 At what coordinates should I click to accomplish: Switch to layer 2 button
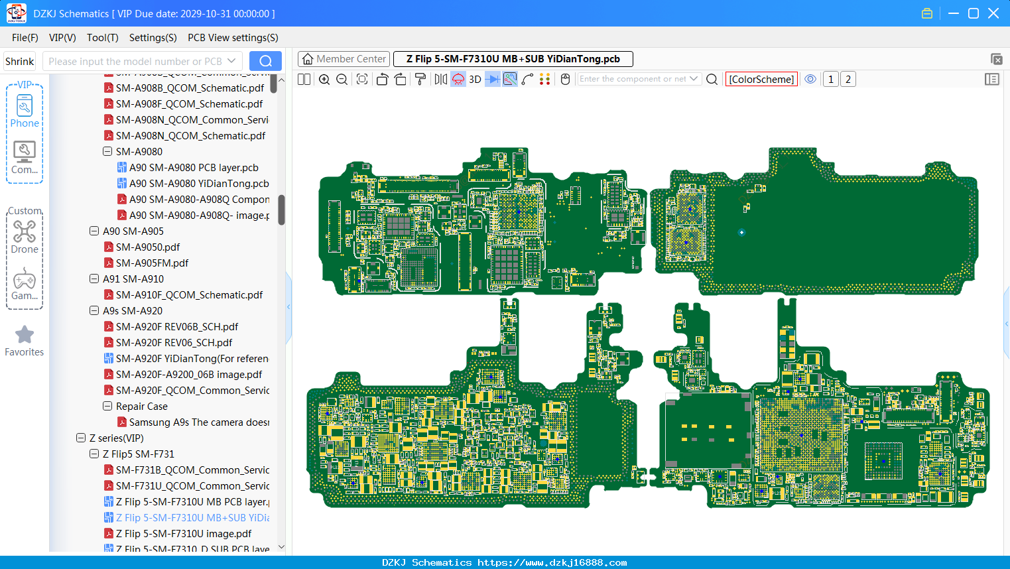click(x=848, y=79)
